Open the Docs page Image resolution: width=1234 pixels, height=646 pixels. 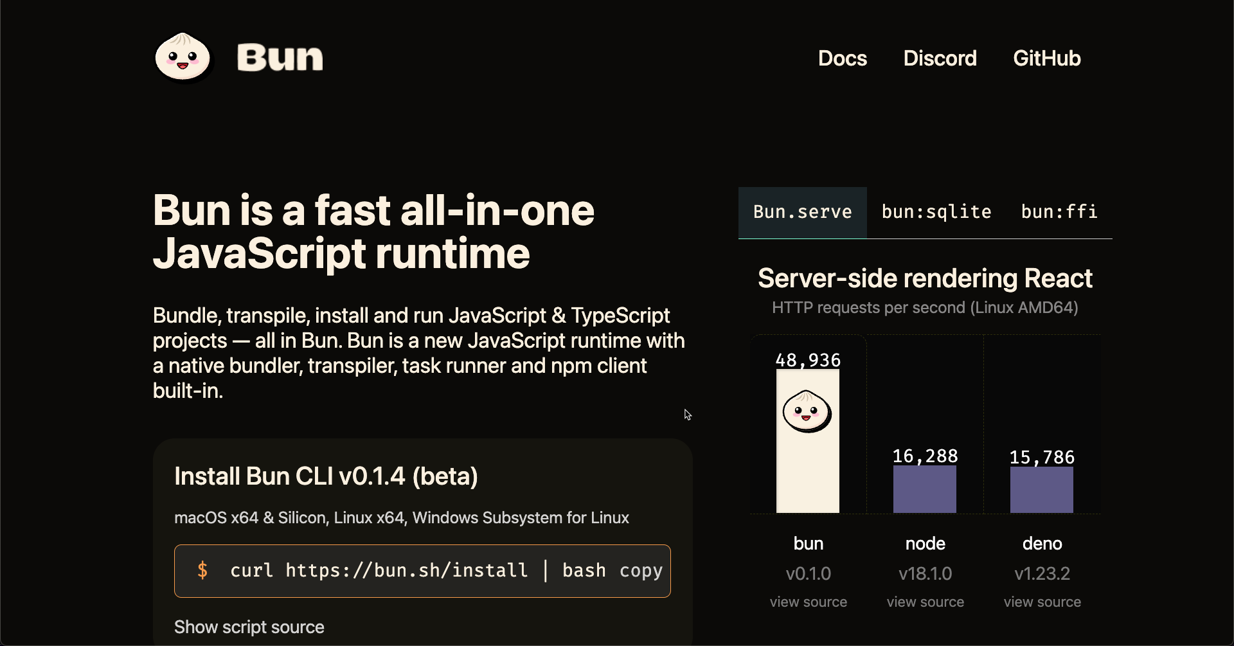[x=843, y=58]
